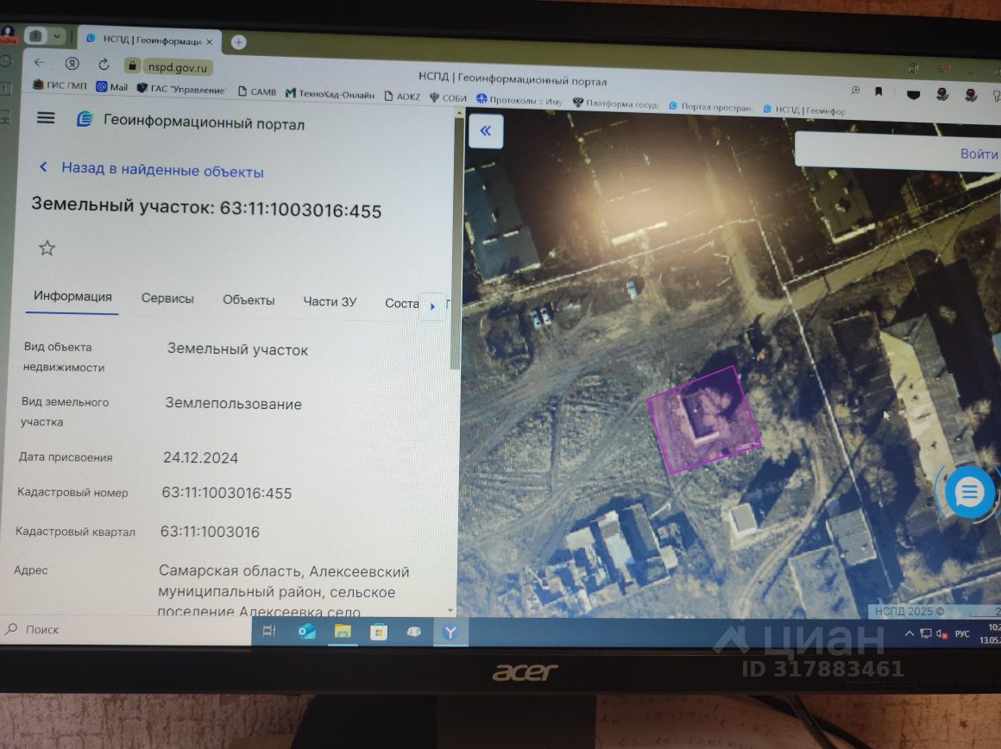Reload the page with the refresh icon

click(x=104, y=65)
